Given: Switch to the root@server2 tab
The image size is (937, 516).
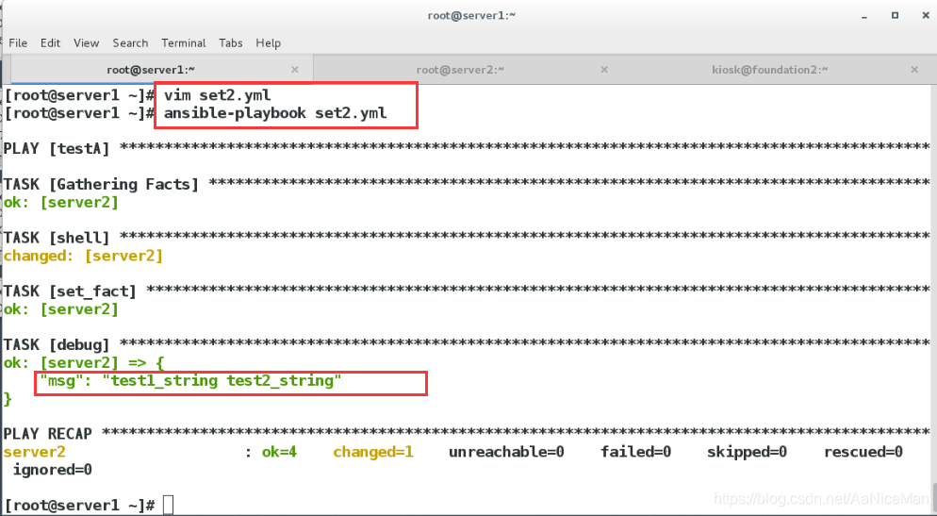Looking at the screenshot, I should (x=460, y=70).
